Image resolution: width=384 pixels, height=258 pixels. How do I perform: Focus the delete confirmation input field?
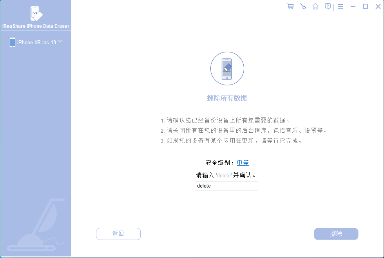tap(227, 186)
